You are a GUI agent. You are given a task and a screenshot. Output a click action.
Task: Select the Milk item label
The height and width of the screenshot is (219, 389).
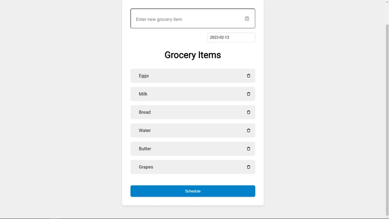coord(143,94)
